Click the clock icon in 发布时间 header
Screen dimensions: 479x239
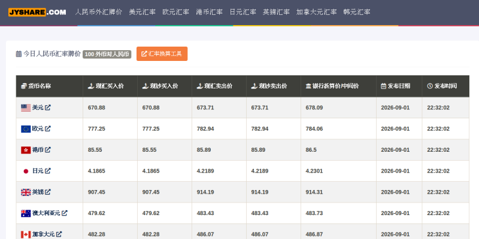430,86
